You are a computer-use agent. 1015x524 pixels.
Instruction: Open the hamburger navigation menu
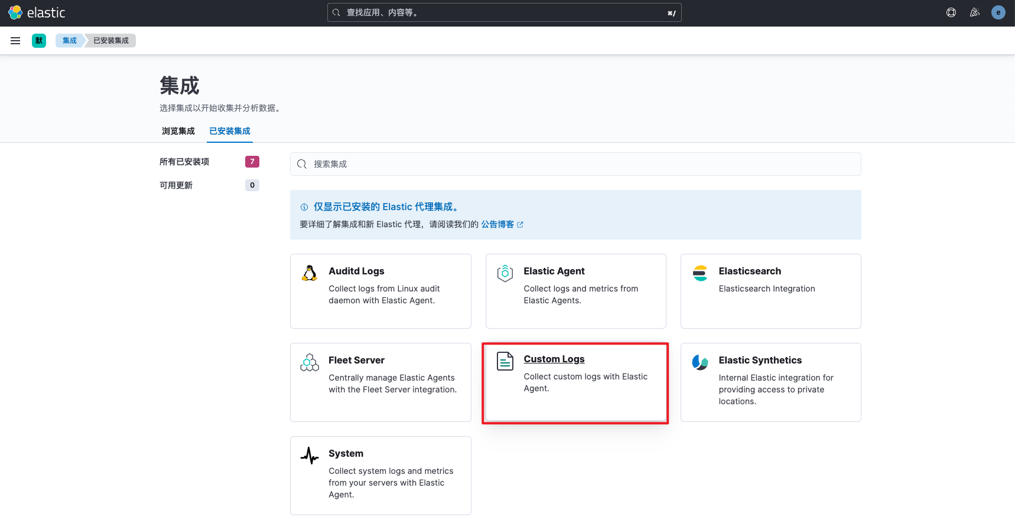tap(15, 41)
